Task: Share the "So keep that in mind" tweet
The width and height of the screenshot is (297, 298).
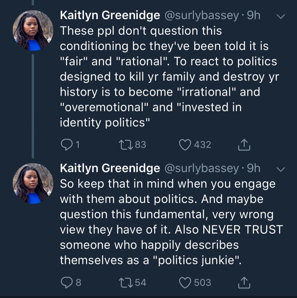Action: pos(244,282)
